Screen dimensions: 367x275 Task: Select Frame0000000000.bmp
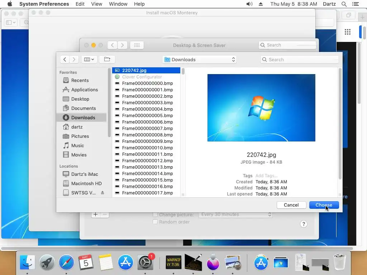tap(146, 83)
